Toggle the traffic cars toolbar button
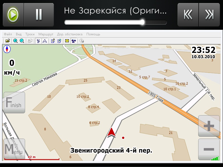 pyautogui.click(x=74, y=41)
